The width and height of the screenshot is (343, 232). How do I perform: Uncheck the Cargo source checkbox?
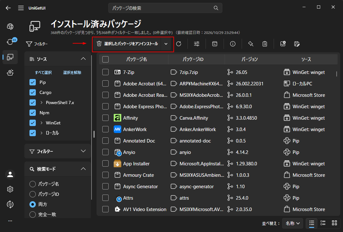pos(33,92)
